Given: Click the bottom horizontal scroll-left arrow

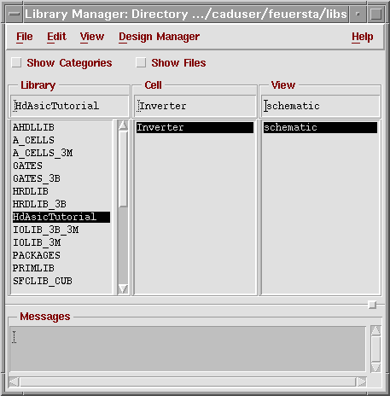Looking at the screenshot, I should [x=14, y=381].
